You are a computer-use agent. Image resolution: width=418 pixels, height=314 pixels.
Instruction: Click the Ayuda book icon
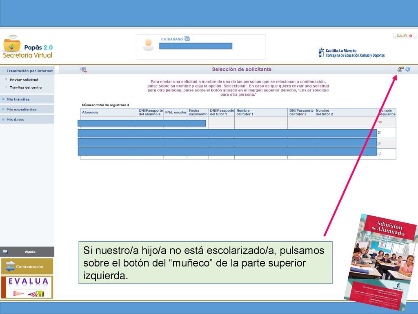5,251
